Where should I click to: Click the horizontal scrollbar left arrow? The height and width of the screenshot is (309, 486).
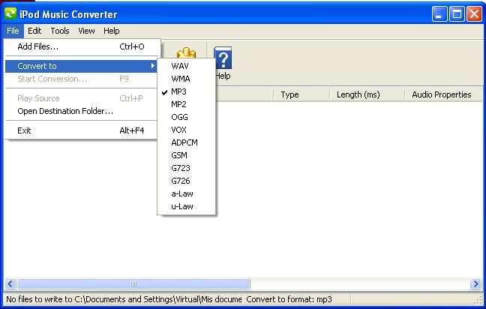(10, 284)
